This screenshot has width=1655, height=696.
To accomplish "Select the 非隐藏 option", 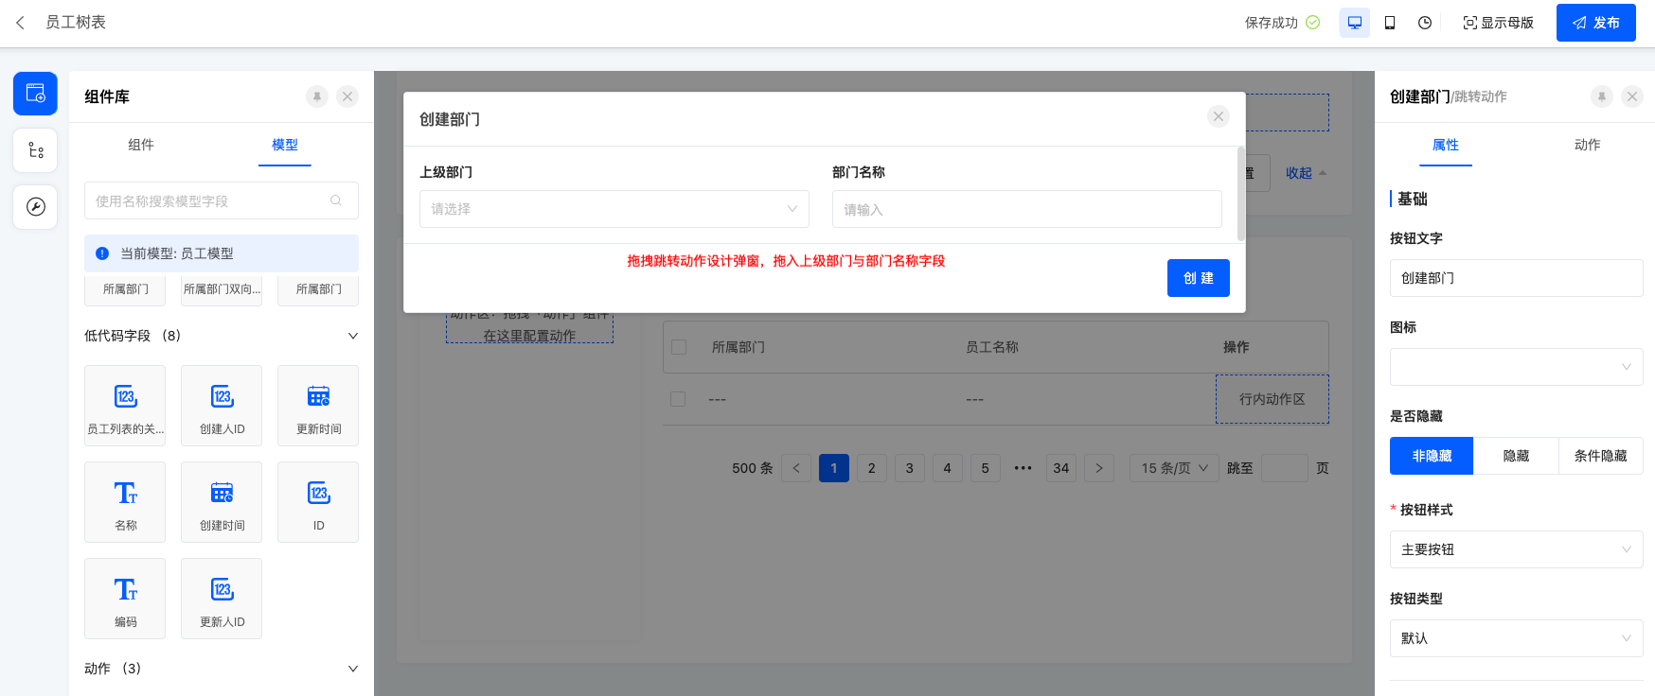I will [1432, 456].
